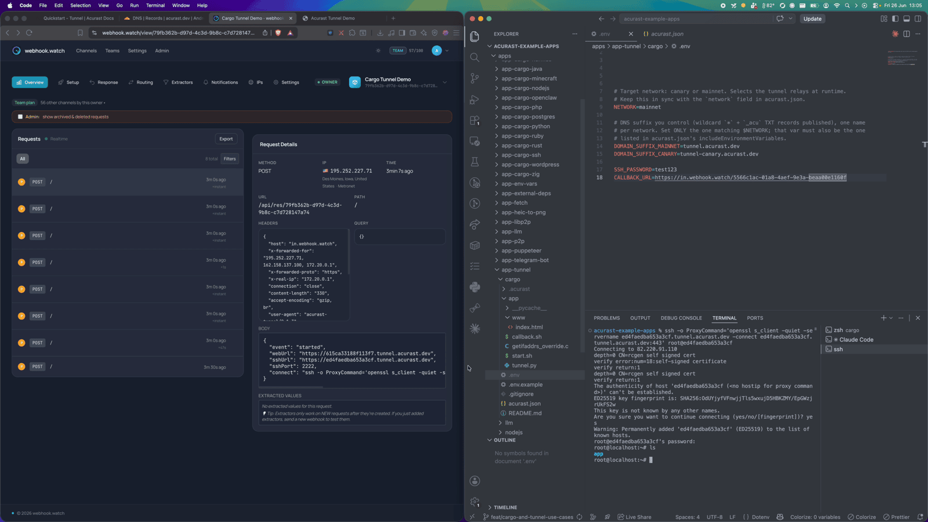The height and width of the screenshot is (522, 928).
Task: Open the Response tab in webhook.watch
Action: tap(104, 82)
